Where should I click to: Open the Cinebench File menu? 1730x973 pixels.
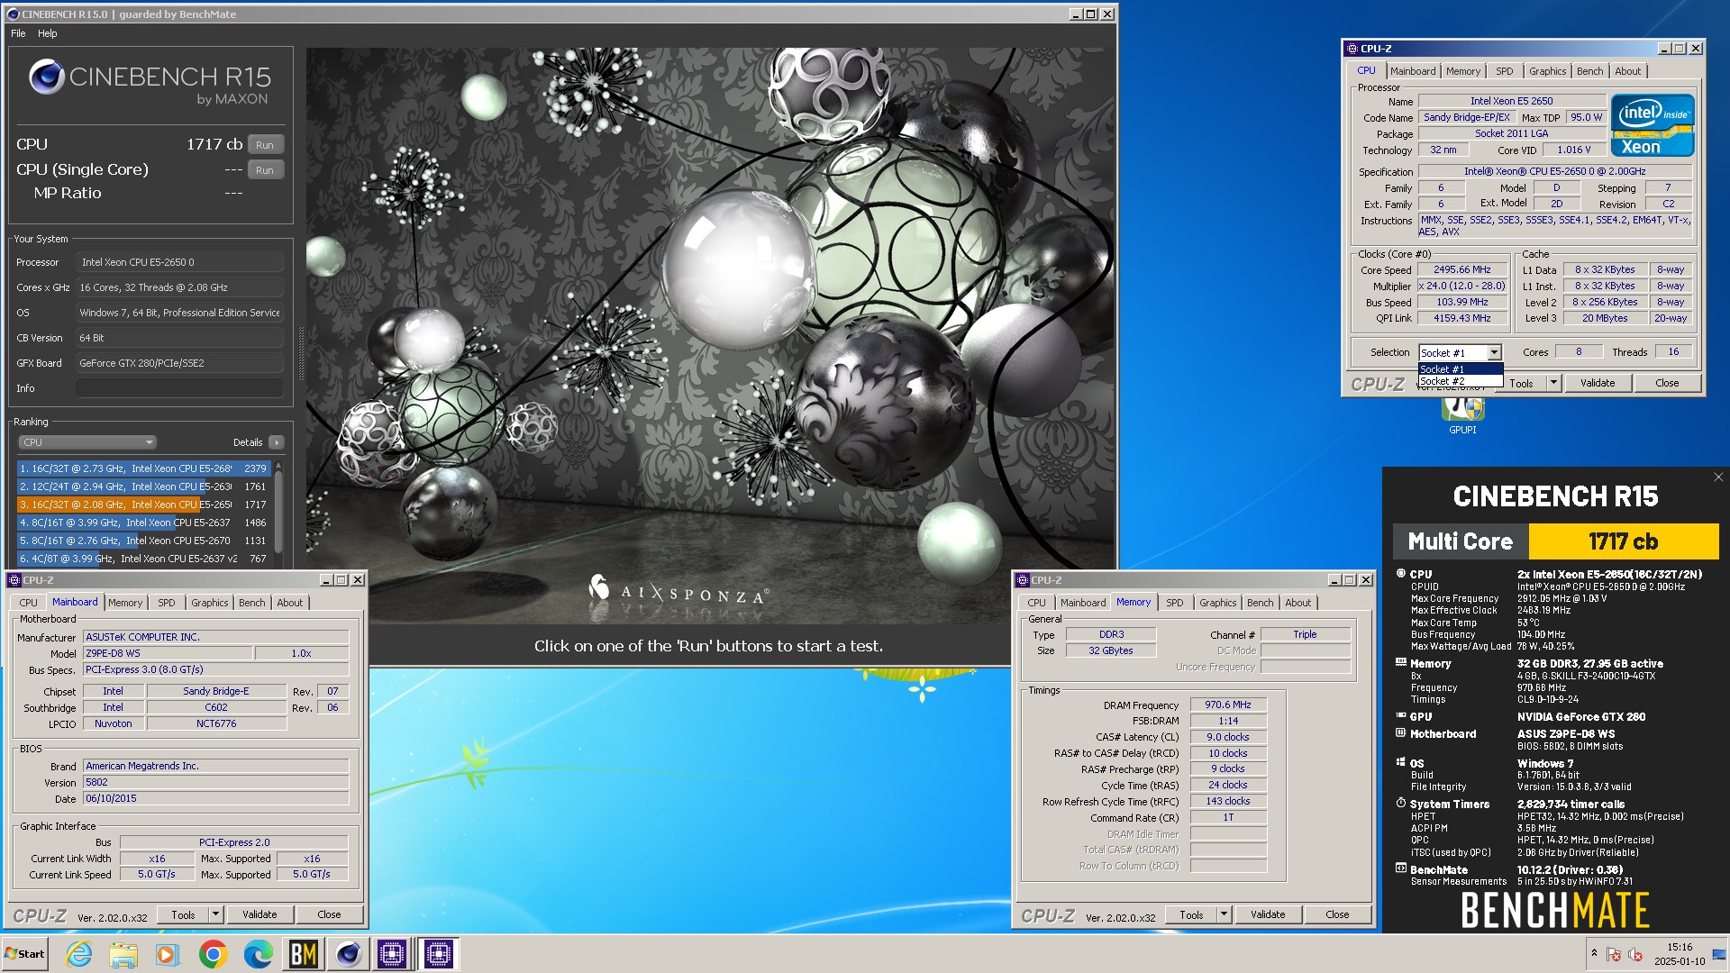coord(18,33)
